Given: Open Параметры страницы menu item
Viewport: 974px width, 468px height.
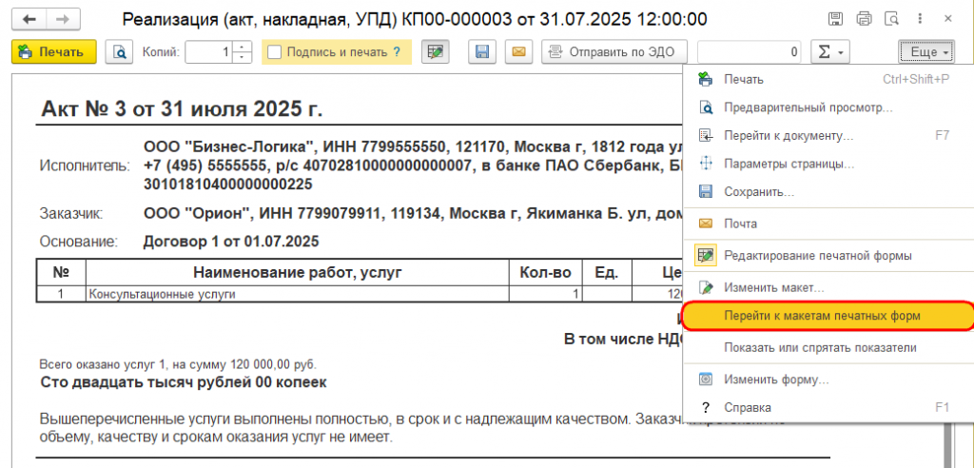Looking at the screenshot, I should tap(828, 164).
